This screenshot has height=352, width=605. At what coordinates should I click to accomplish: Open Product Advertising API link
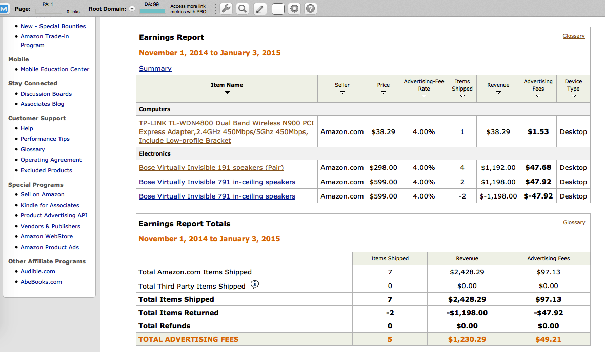pos(54,215)
